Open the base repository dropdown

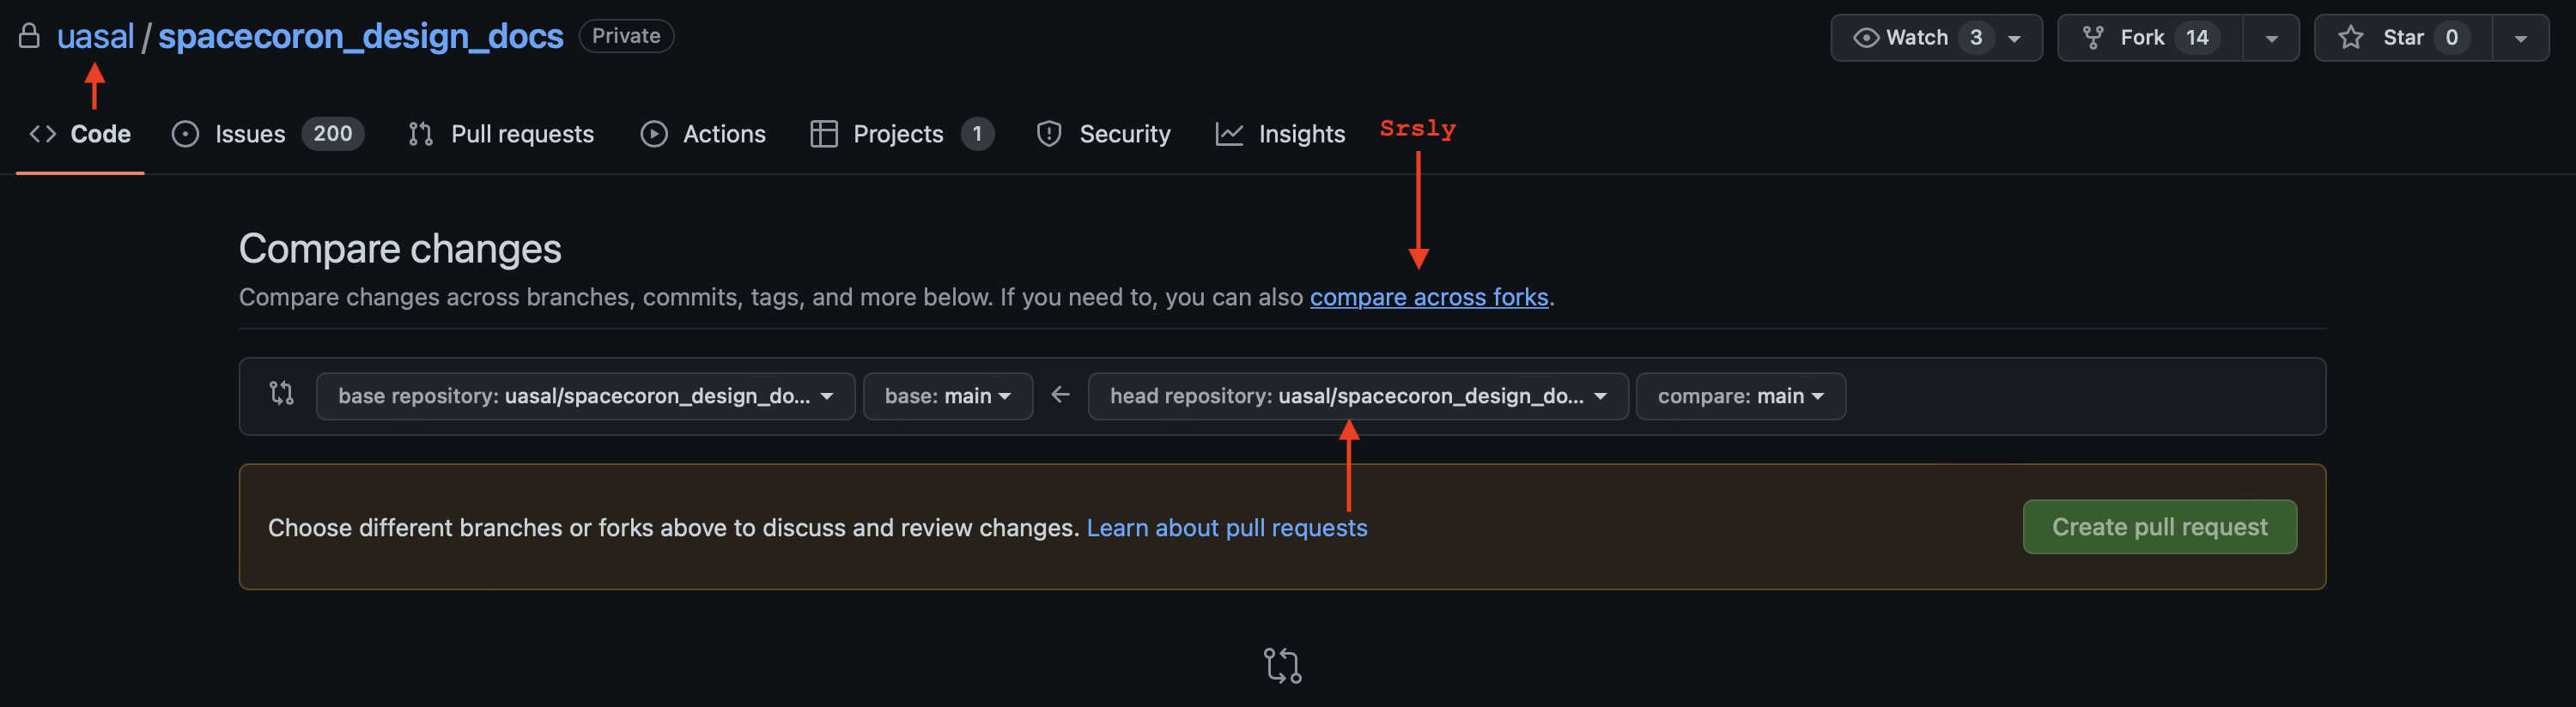tap(585, 396)
